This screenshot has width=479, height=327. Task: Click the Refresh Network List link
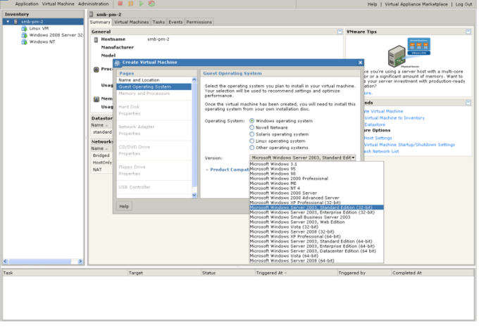point(381,152)
